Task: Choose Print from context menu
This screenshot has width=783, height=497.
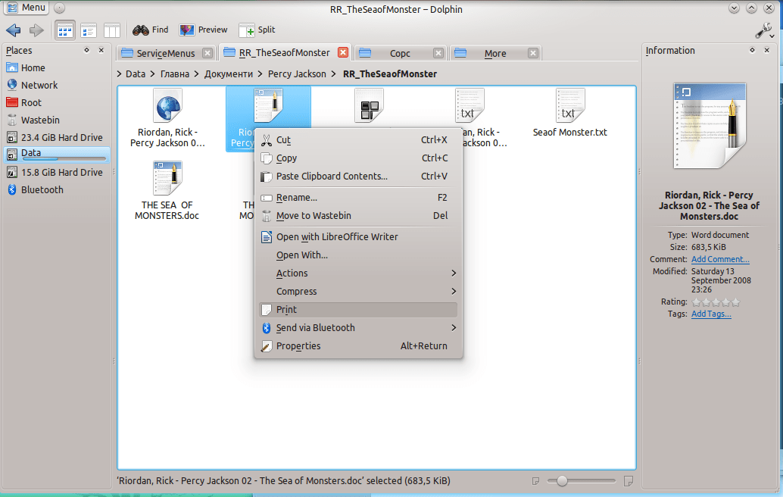Action: 358,310
